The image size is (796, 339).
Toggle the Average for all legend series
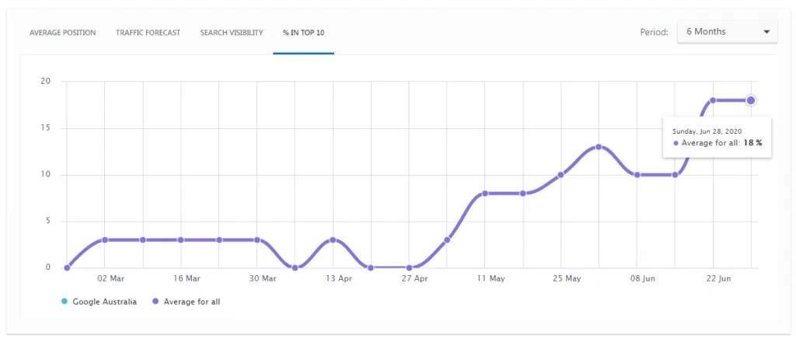tap(186, 302)
